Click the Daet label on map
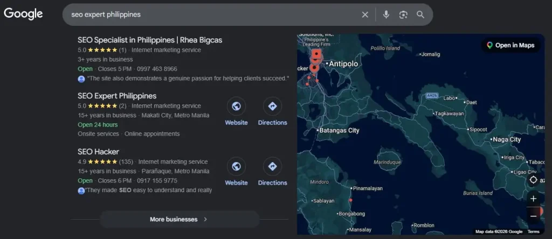Viewport: 552px width, 239px height. pos(471,103)
